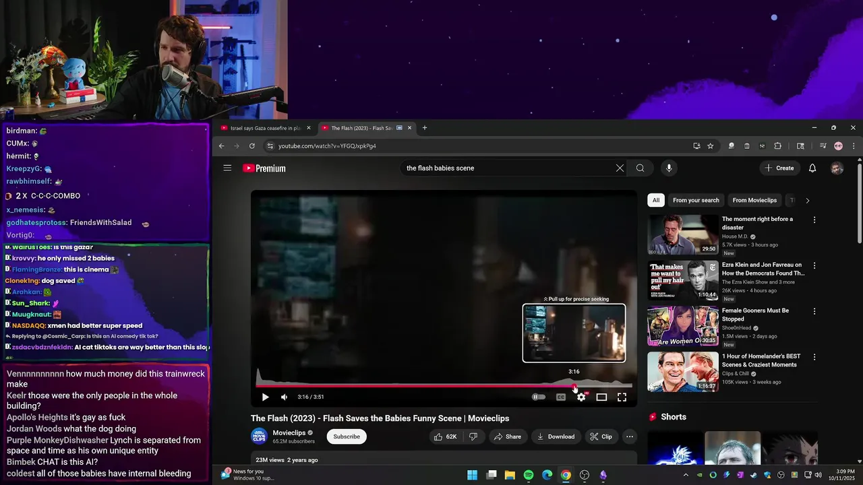Show hidden system tray icons

click(x=686, y=475)
